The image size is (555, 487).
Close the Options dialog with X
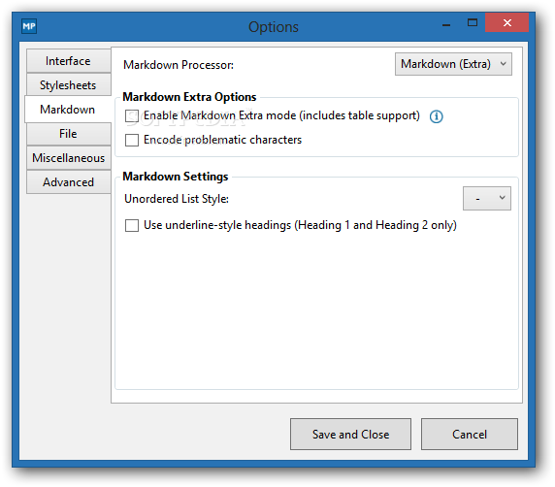[x=506, y=22]
